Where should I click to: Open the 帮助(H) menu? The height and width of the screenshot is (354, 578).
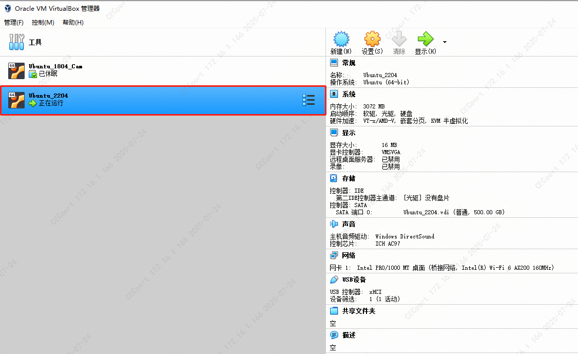pos(73,23)
